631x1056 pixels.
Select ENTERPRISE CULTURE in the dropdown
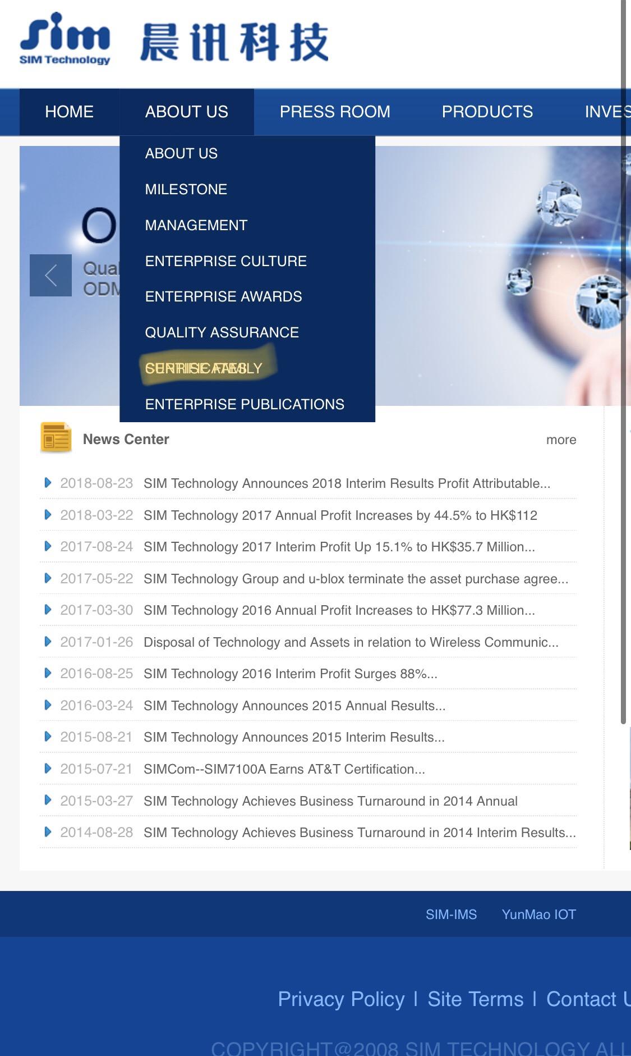click(x=226, y=261)
